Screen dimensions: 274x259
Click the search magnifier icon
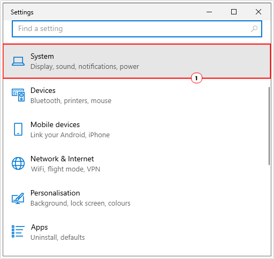[x=254, y=29]
